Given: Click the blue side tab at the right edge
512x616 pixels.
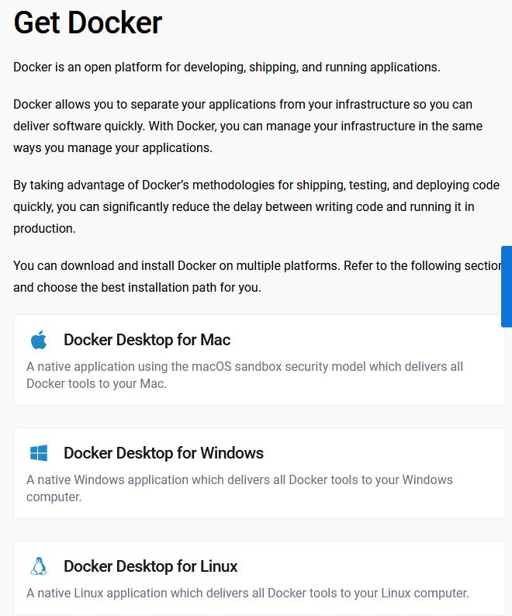Looking at the screenshot, I should pos(507,286).
